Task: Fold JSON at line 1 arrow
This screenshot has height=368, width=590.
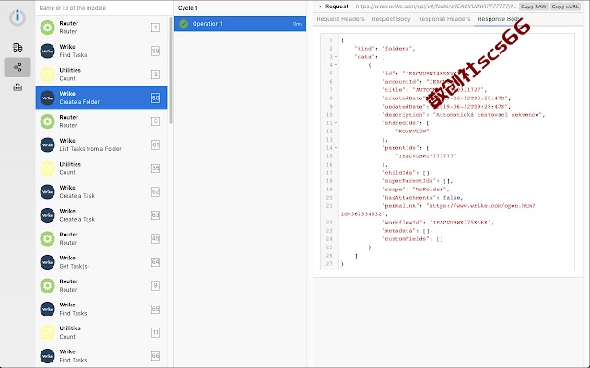Action: 336,40
